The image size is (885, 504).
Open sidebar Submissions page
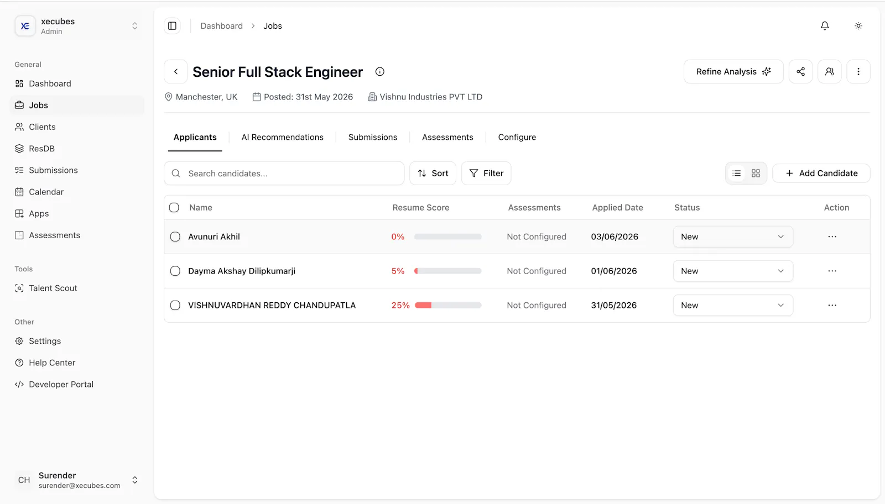(x=77, y=170)
